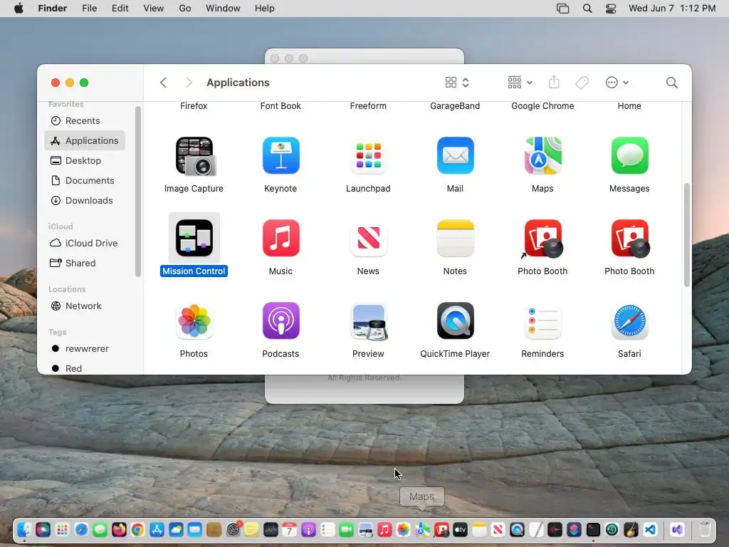Open Siri from the Dock

43,529
